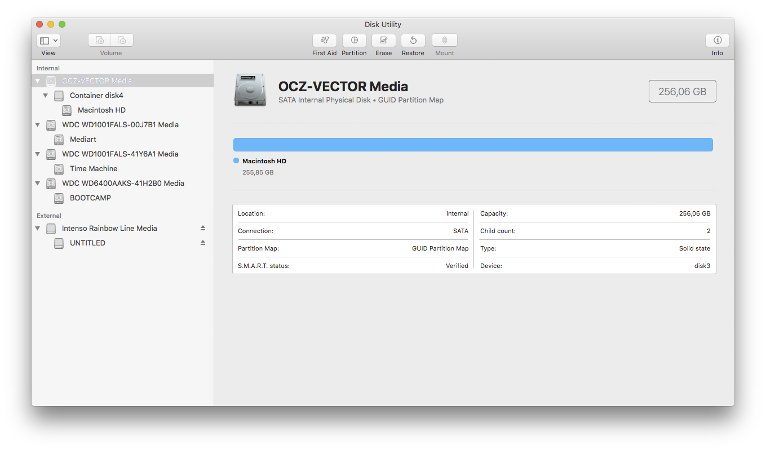Click the Macintosh HD partition legend label
The image size is (766, 451).
(264, 161)
